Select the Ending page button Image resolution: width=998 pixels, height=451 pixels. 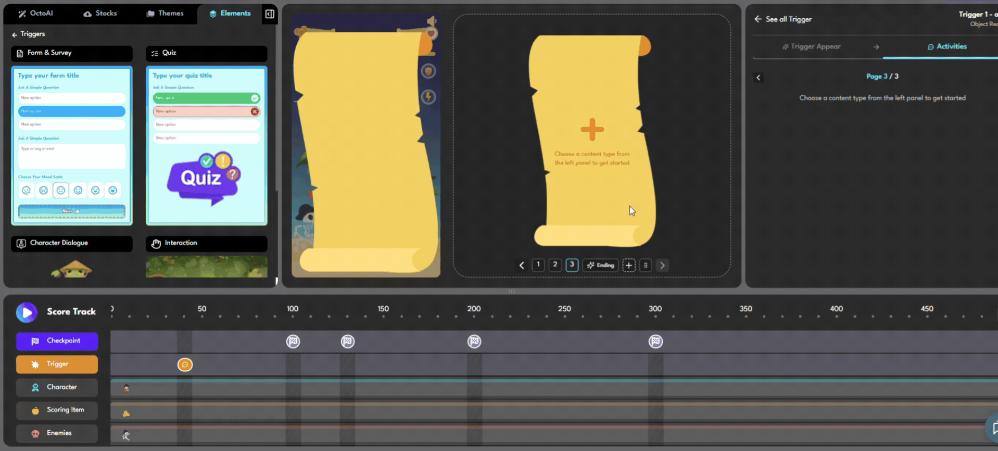click(600, 266)
